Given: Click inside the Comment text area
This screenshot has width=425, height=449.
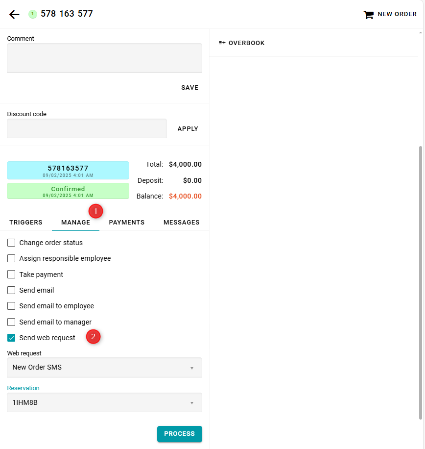Looking at the screenshot, I should pos(104,58).
